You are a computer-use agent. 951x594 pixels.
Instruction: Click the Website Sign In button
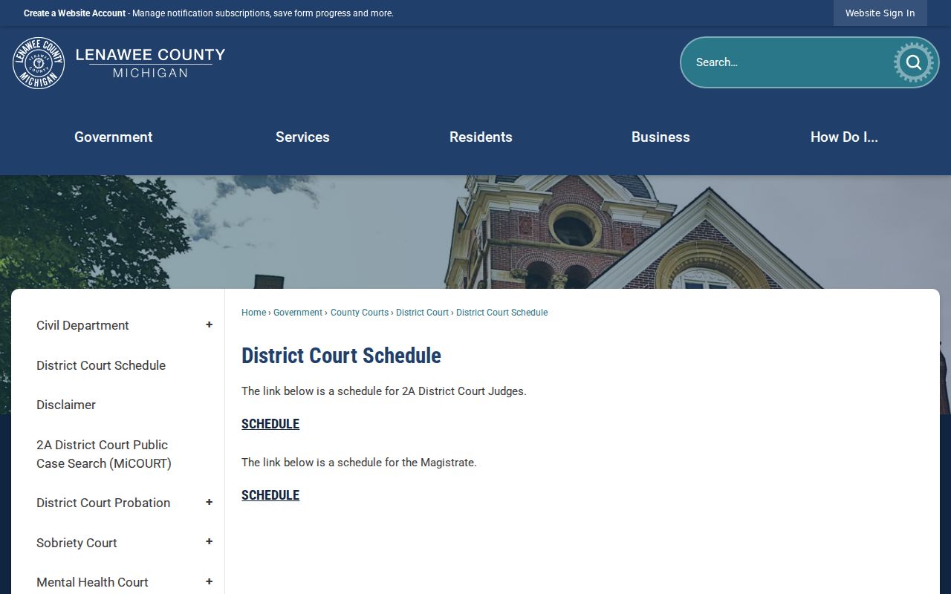tap(880, 13)
